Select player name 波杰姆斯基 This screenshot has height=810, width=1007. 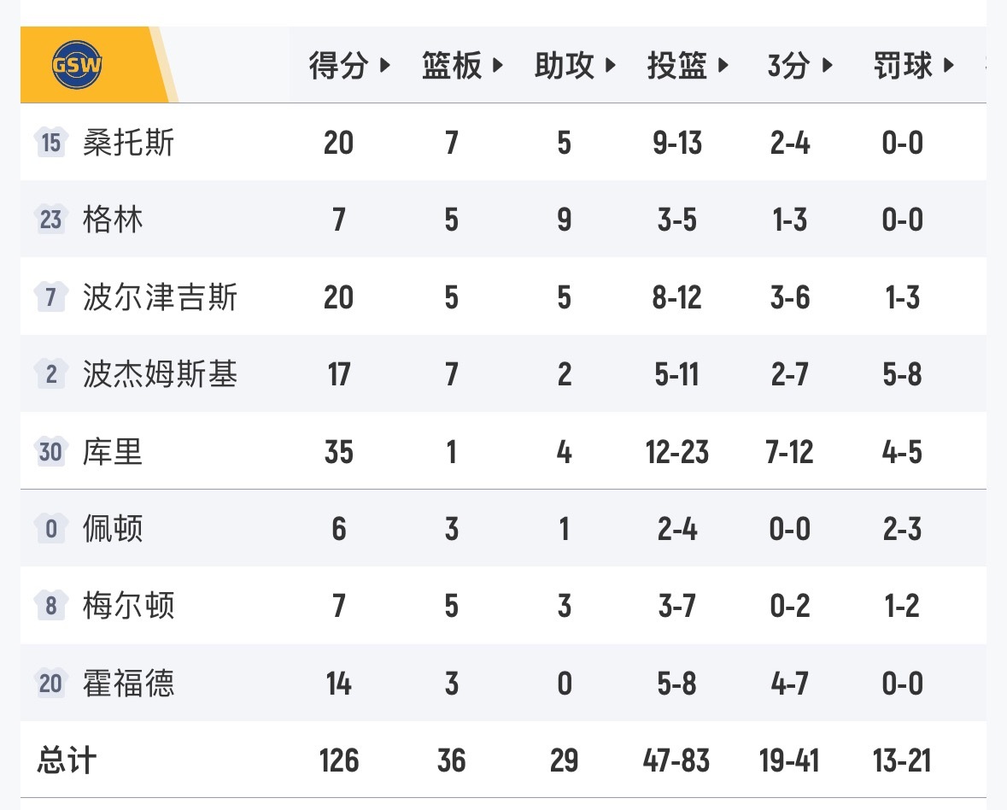click(x=160, y=374)
